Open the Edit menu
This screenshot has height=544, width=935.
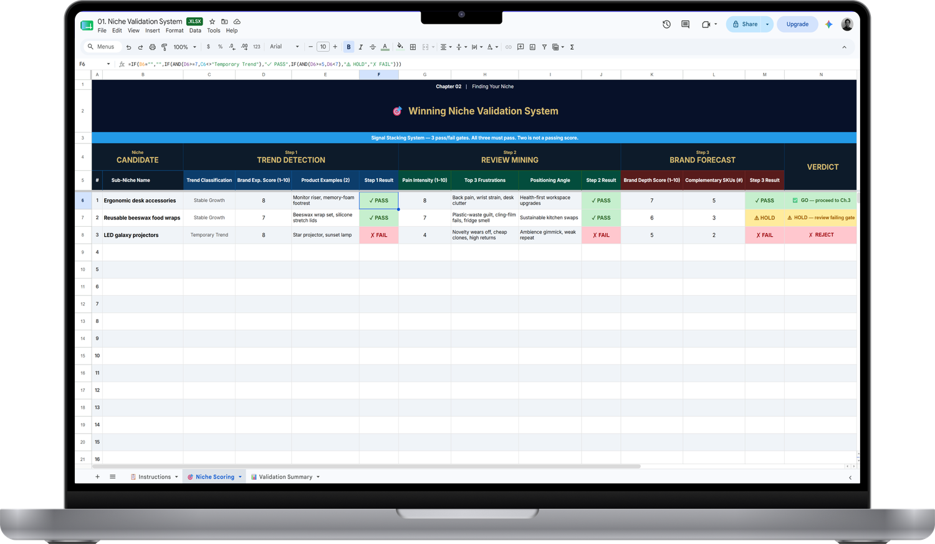[x=117, y=31]
